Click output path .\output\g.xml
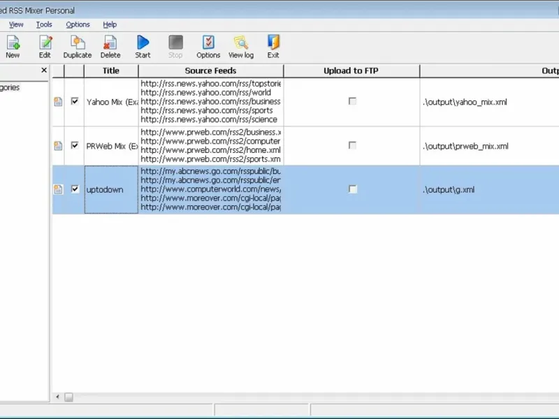 tap(449, 190)
